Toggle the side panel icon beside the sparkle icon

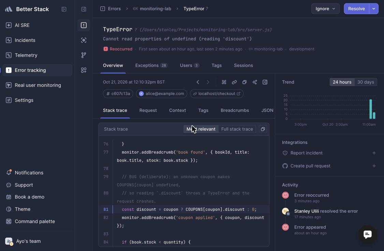tap(265, 82)
